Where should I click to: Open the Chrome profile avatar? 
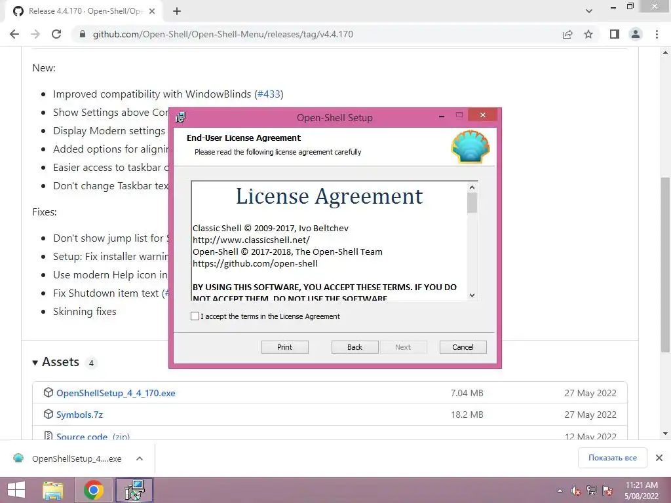[636, 34]
